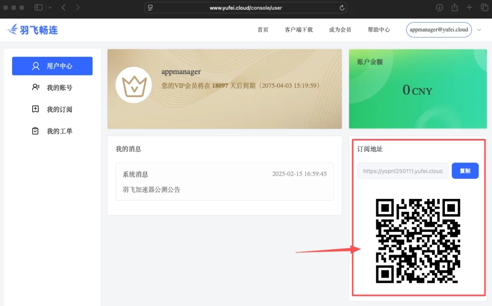The height and width of the screenshot is (306, 492).
Task: Click the subscription URL input field
Action: [402, 171]
